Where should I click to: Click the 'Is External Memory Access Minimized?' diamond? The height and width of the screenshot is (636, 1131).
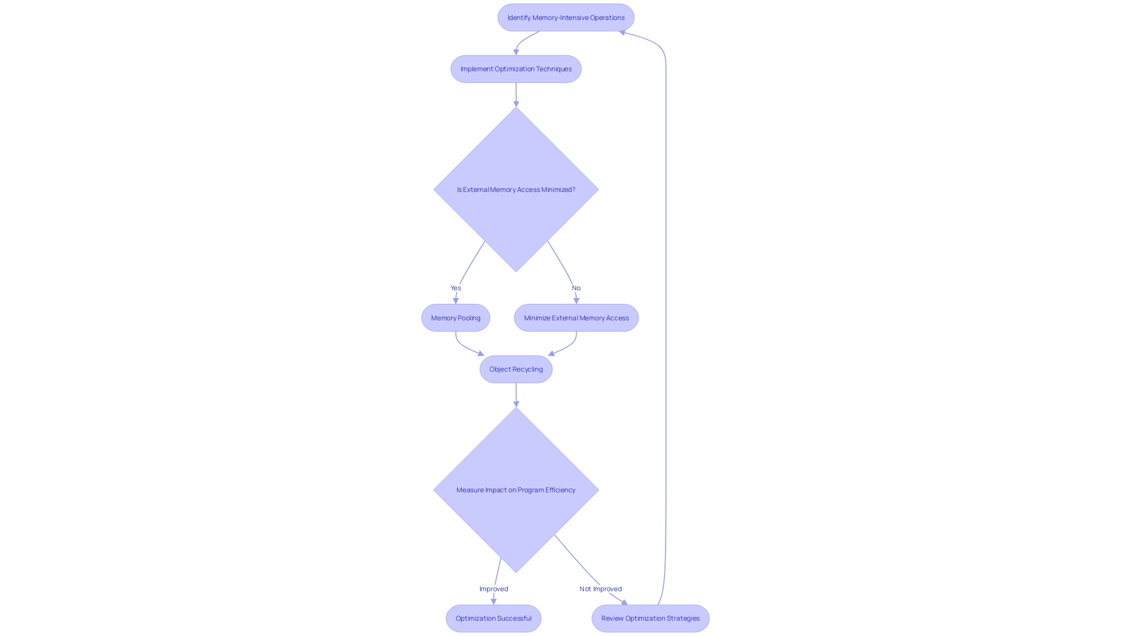516,188
